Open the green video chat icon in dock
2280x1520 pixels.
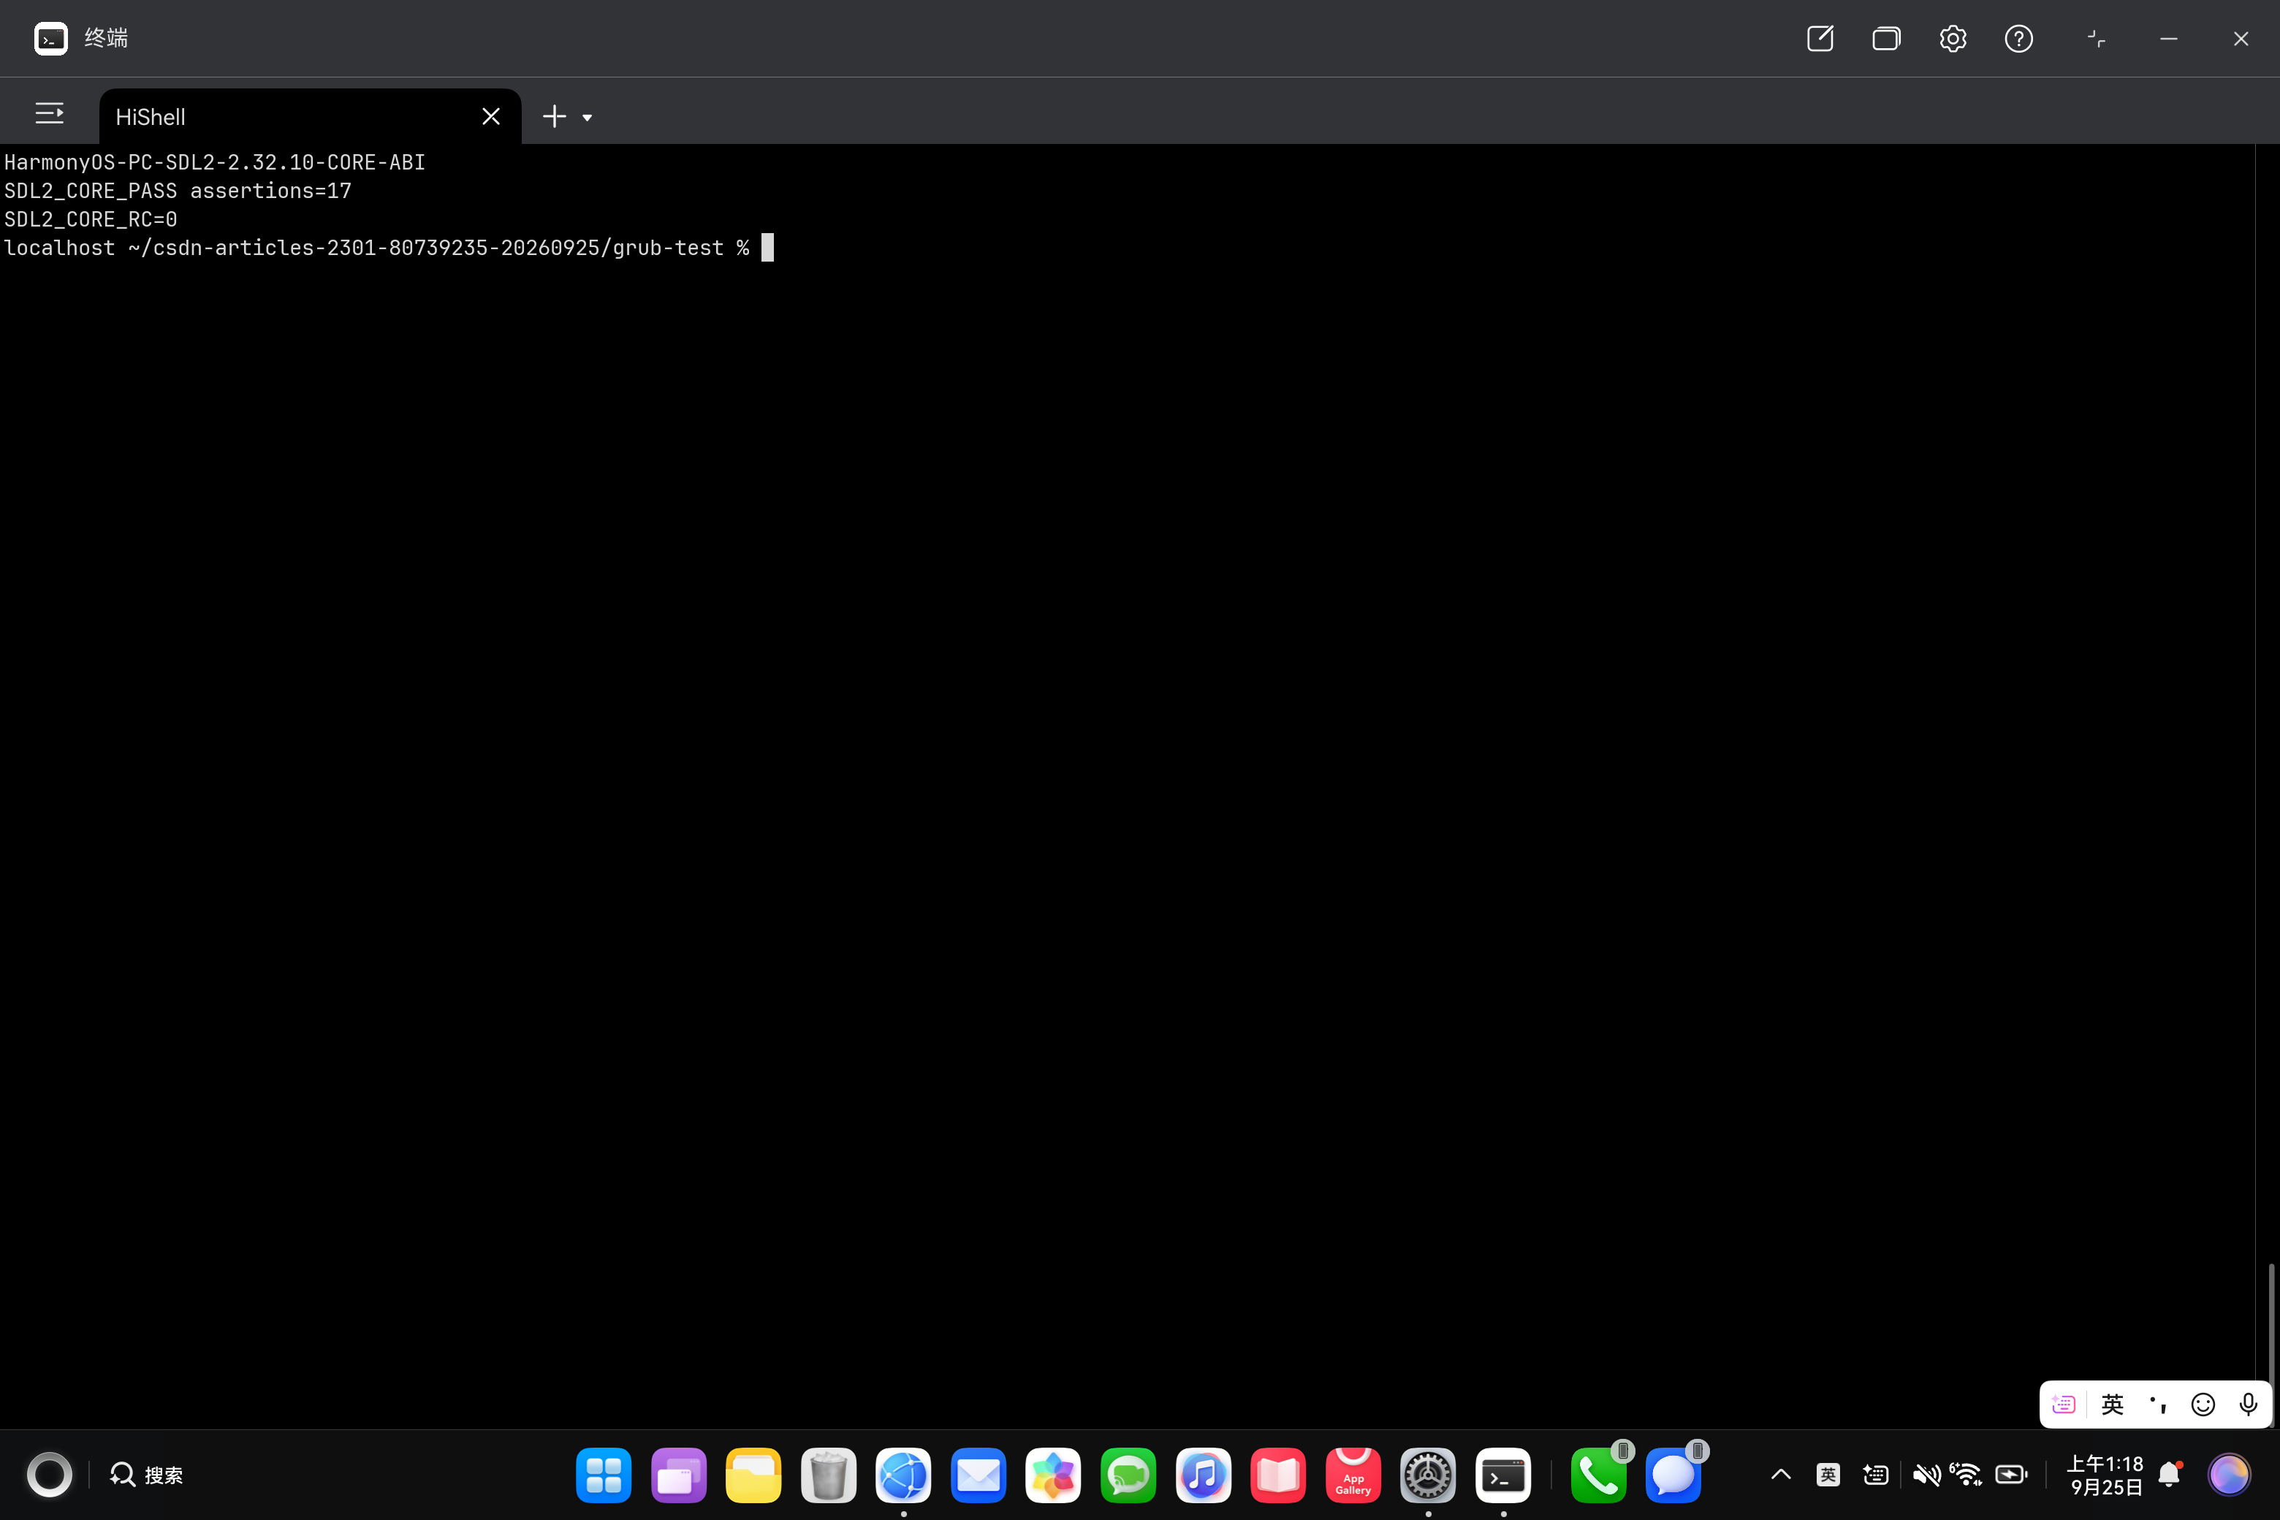pyautogui.click(x=1128, y=1475)
